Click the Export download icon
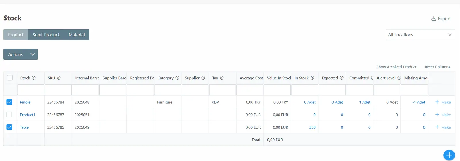 (434, 19)
